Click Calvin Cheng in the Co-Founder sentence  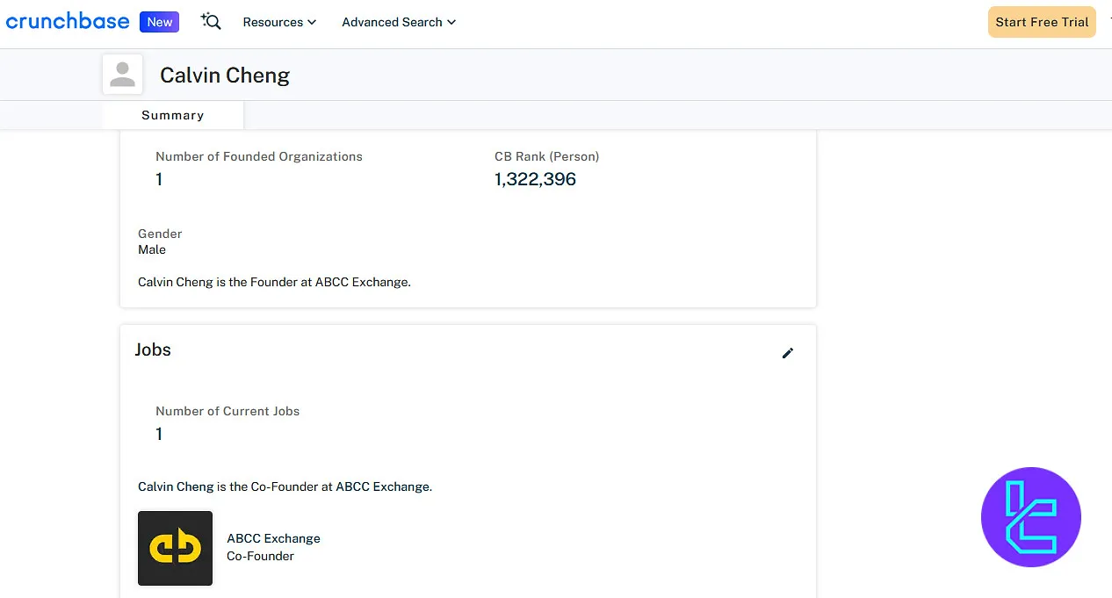coord(176,486)
